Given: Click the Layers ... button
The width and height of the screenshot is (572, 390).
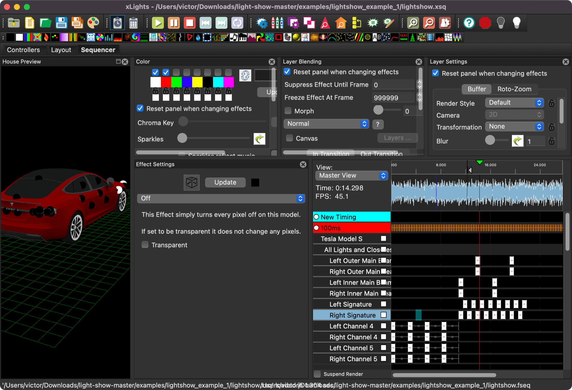Looking at the screenshot, I should pyautogui.click(x=397, y=138).
